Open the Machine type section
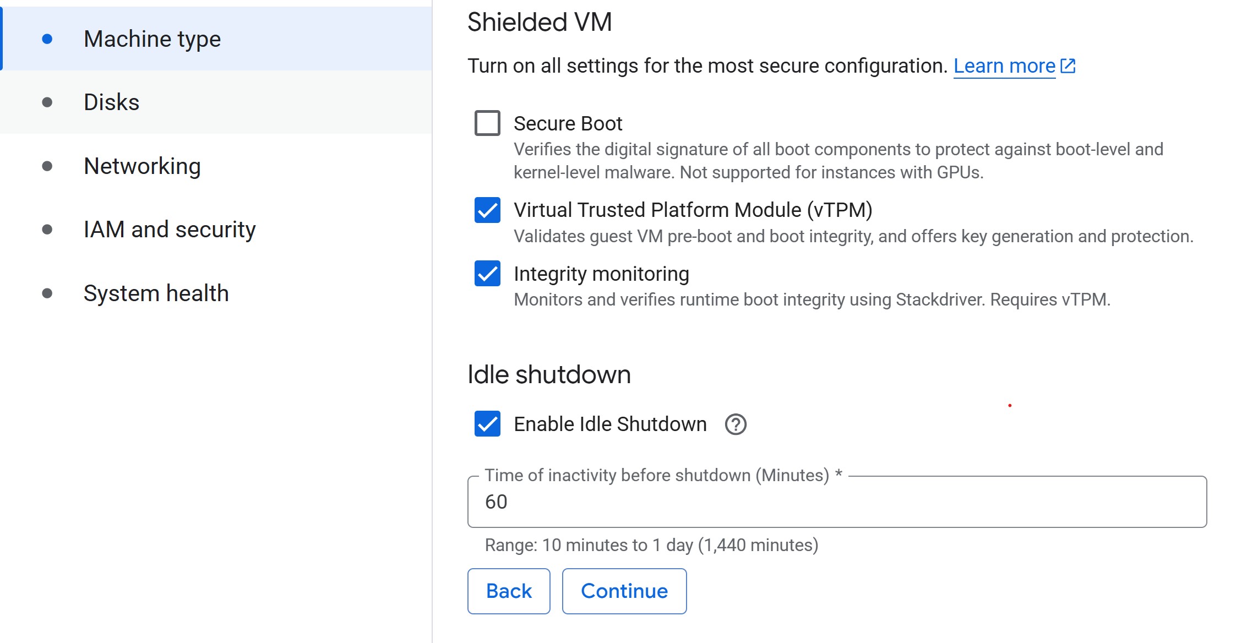This screenshot has height=643, width=1236. [x=152, y=39]
